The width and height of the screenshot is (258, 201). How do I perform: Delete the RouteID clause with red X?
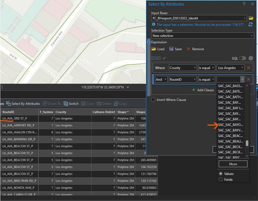tap(248, 80)
